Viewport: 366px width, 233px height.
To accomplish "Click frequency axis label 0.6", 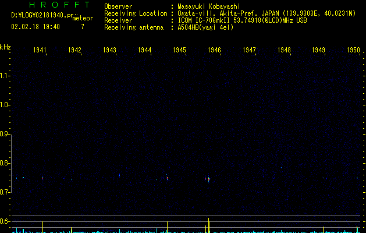I will coord(5,221).
